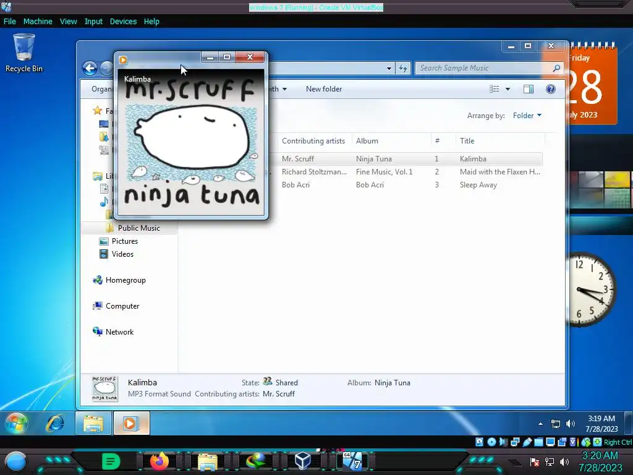Click VirtualBox USB status icon

click(x=527, y=442)
